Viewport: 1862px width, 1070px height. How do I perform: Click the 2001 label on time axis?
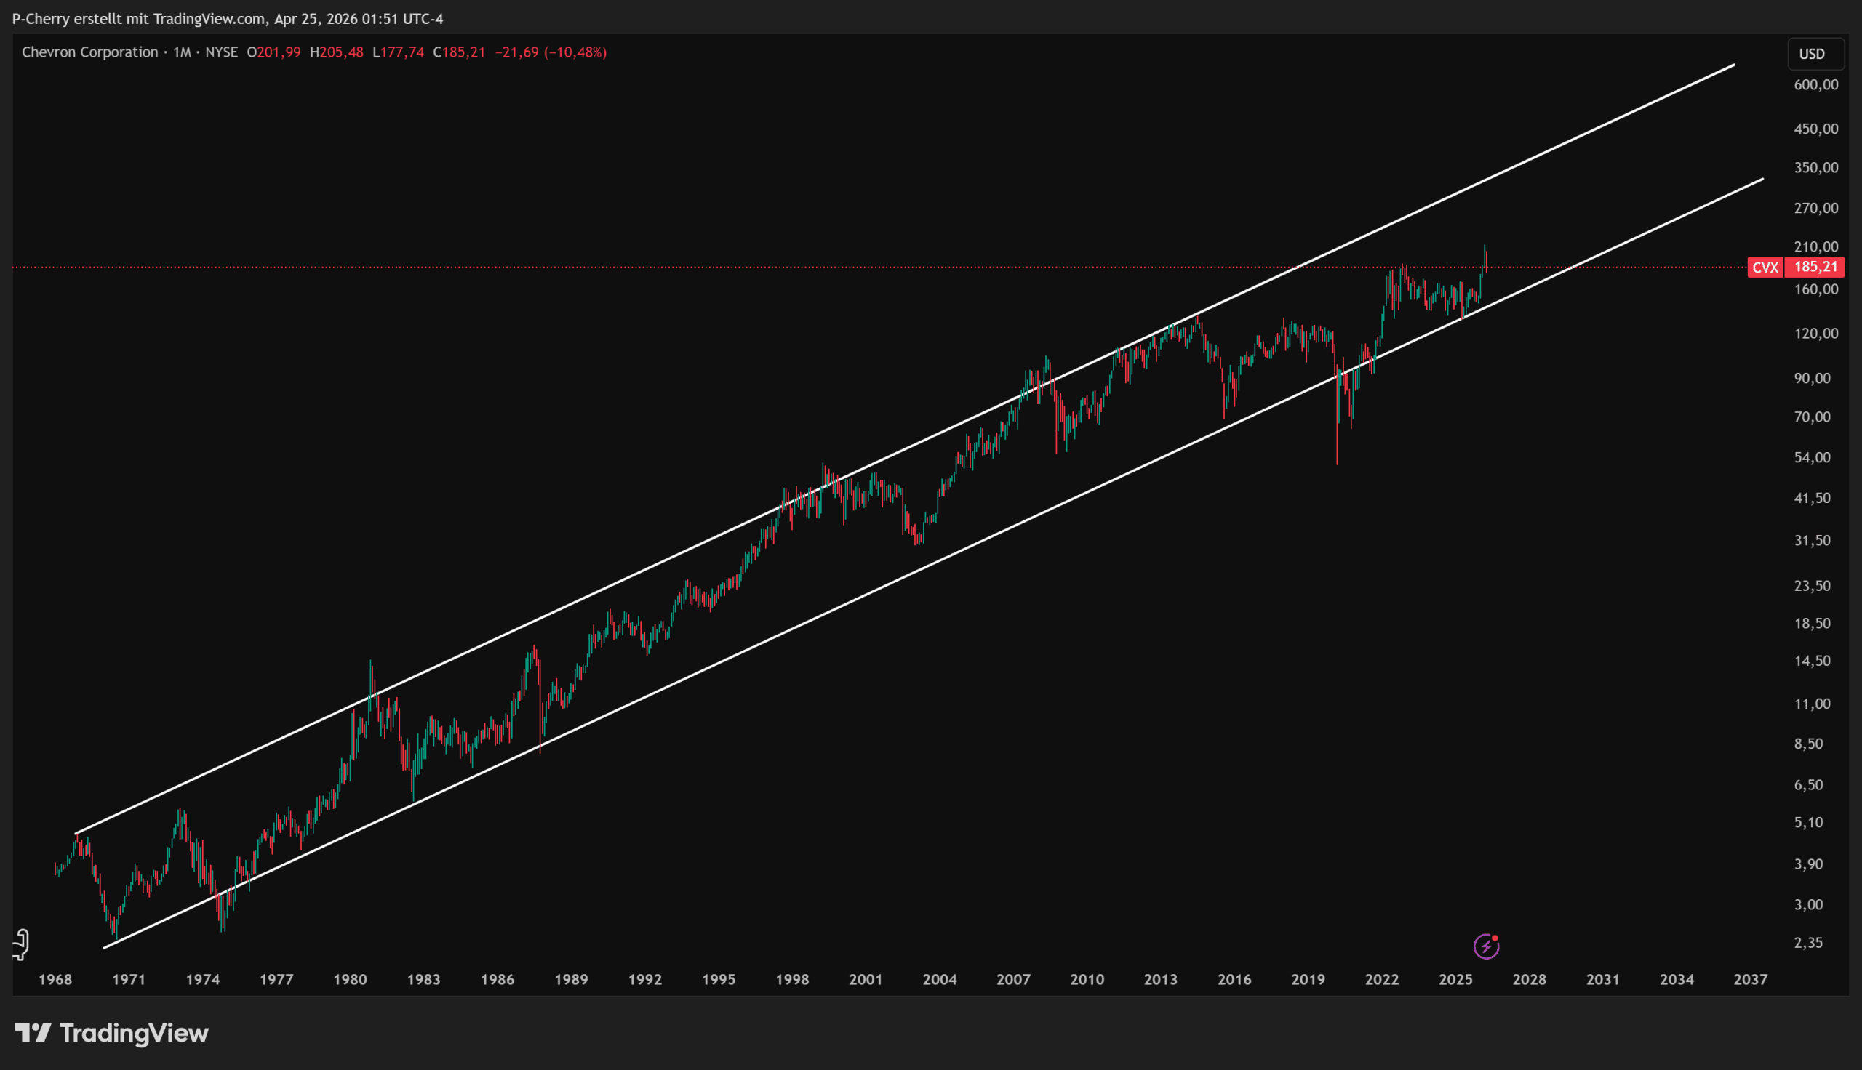(866, 980)
